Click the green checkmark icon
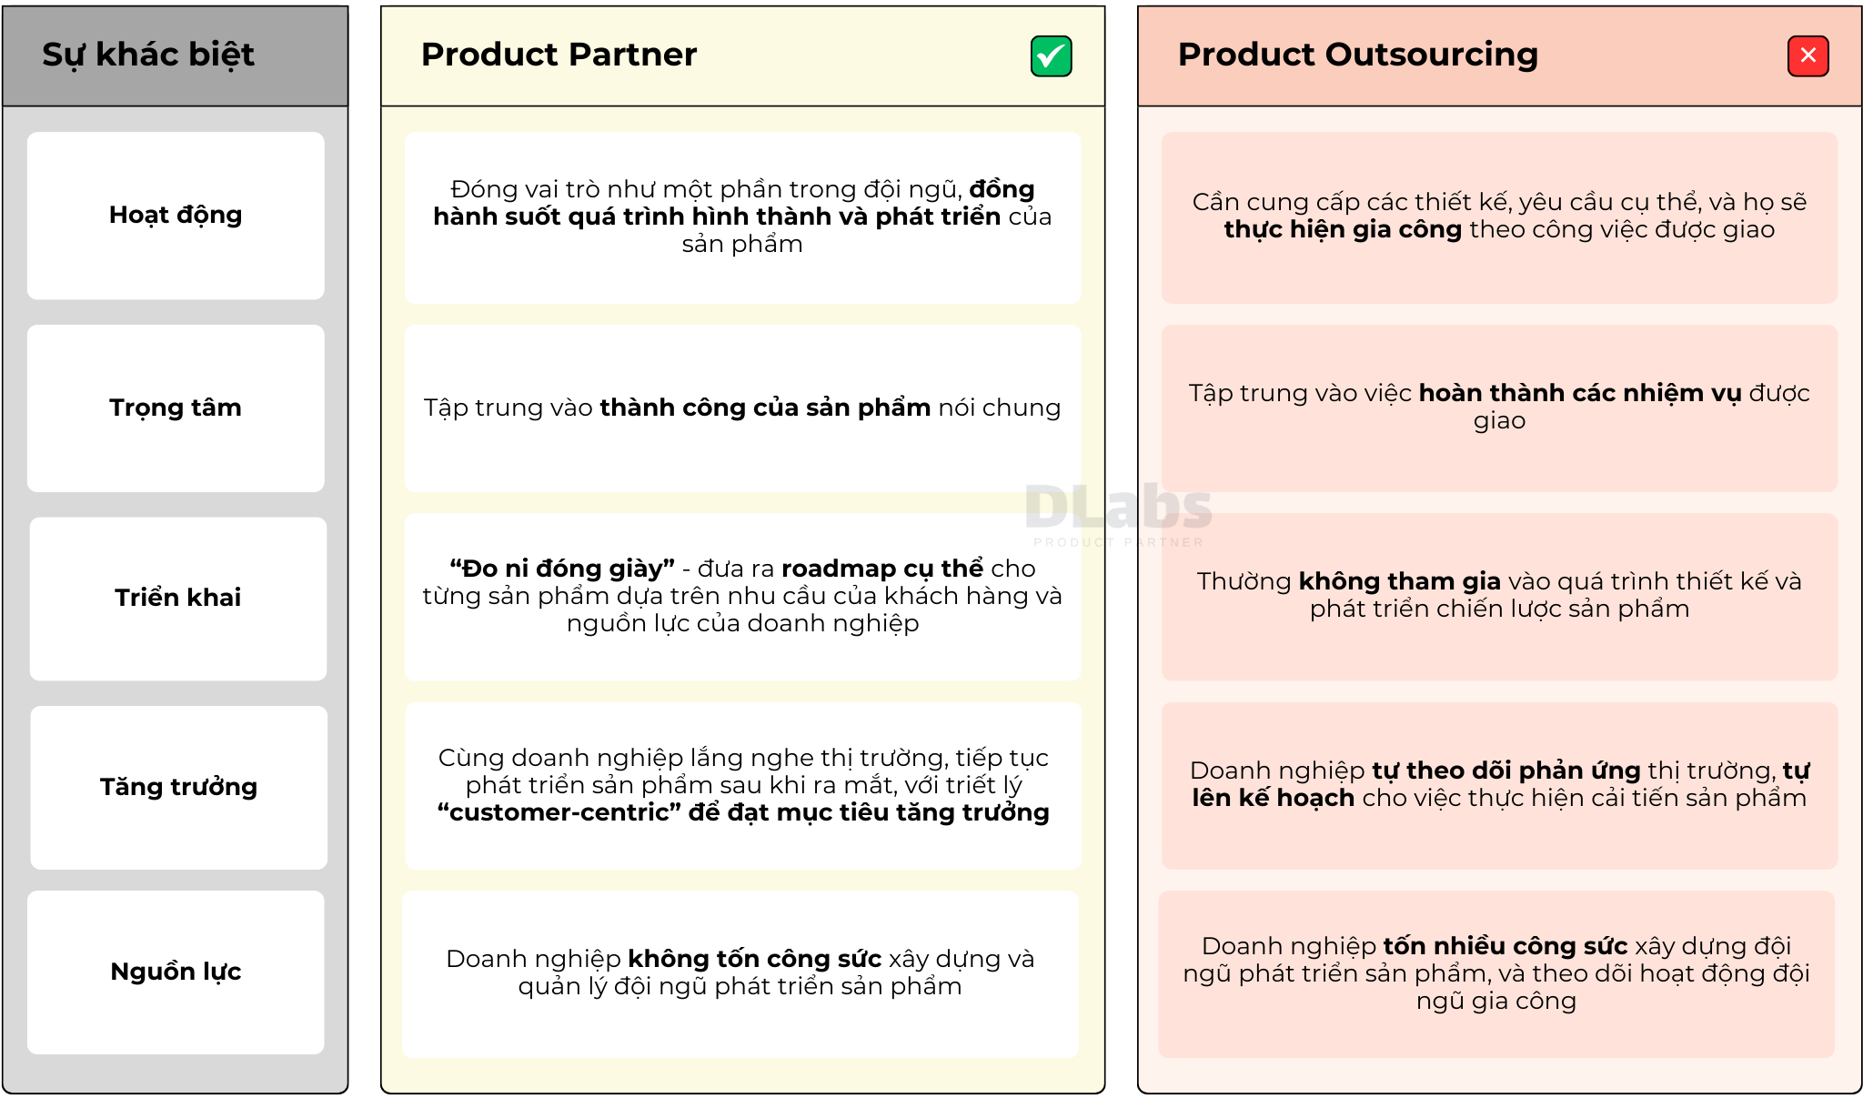This screenshot has height=1098, width=1863. 1051,56
